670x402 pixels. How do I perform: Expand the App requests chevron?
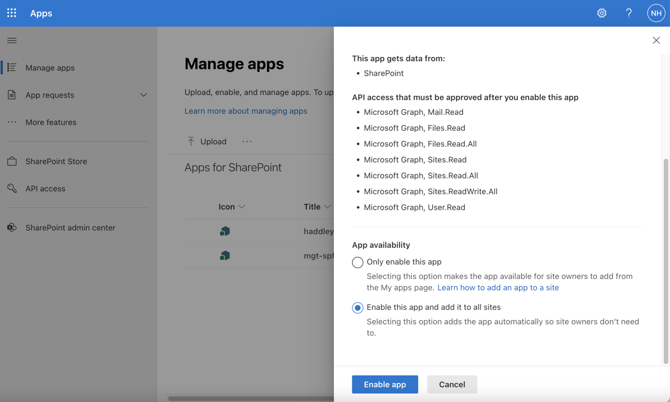[x=143, y=95]
